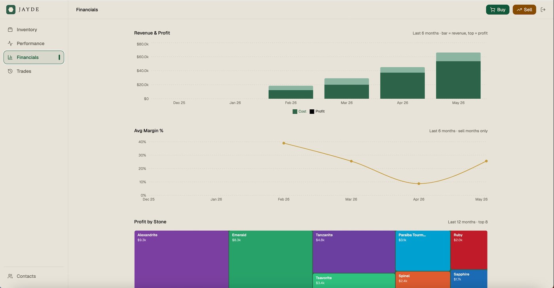Click 'Last 6 months · sell months only' text
The width and height of the screenshot is (554, 288).
458,131
